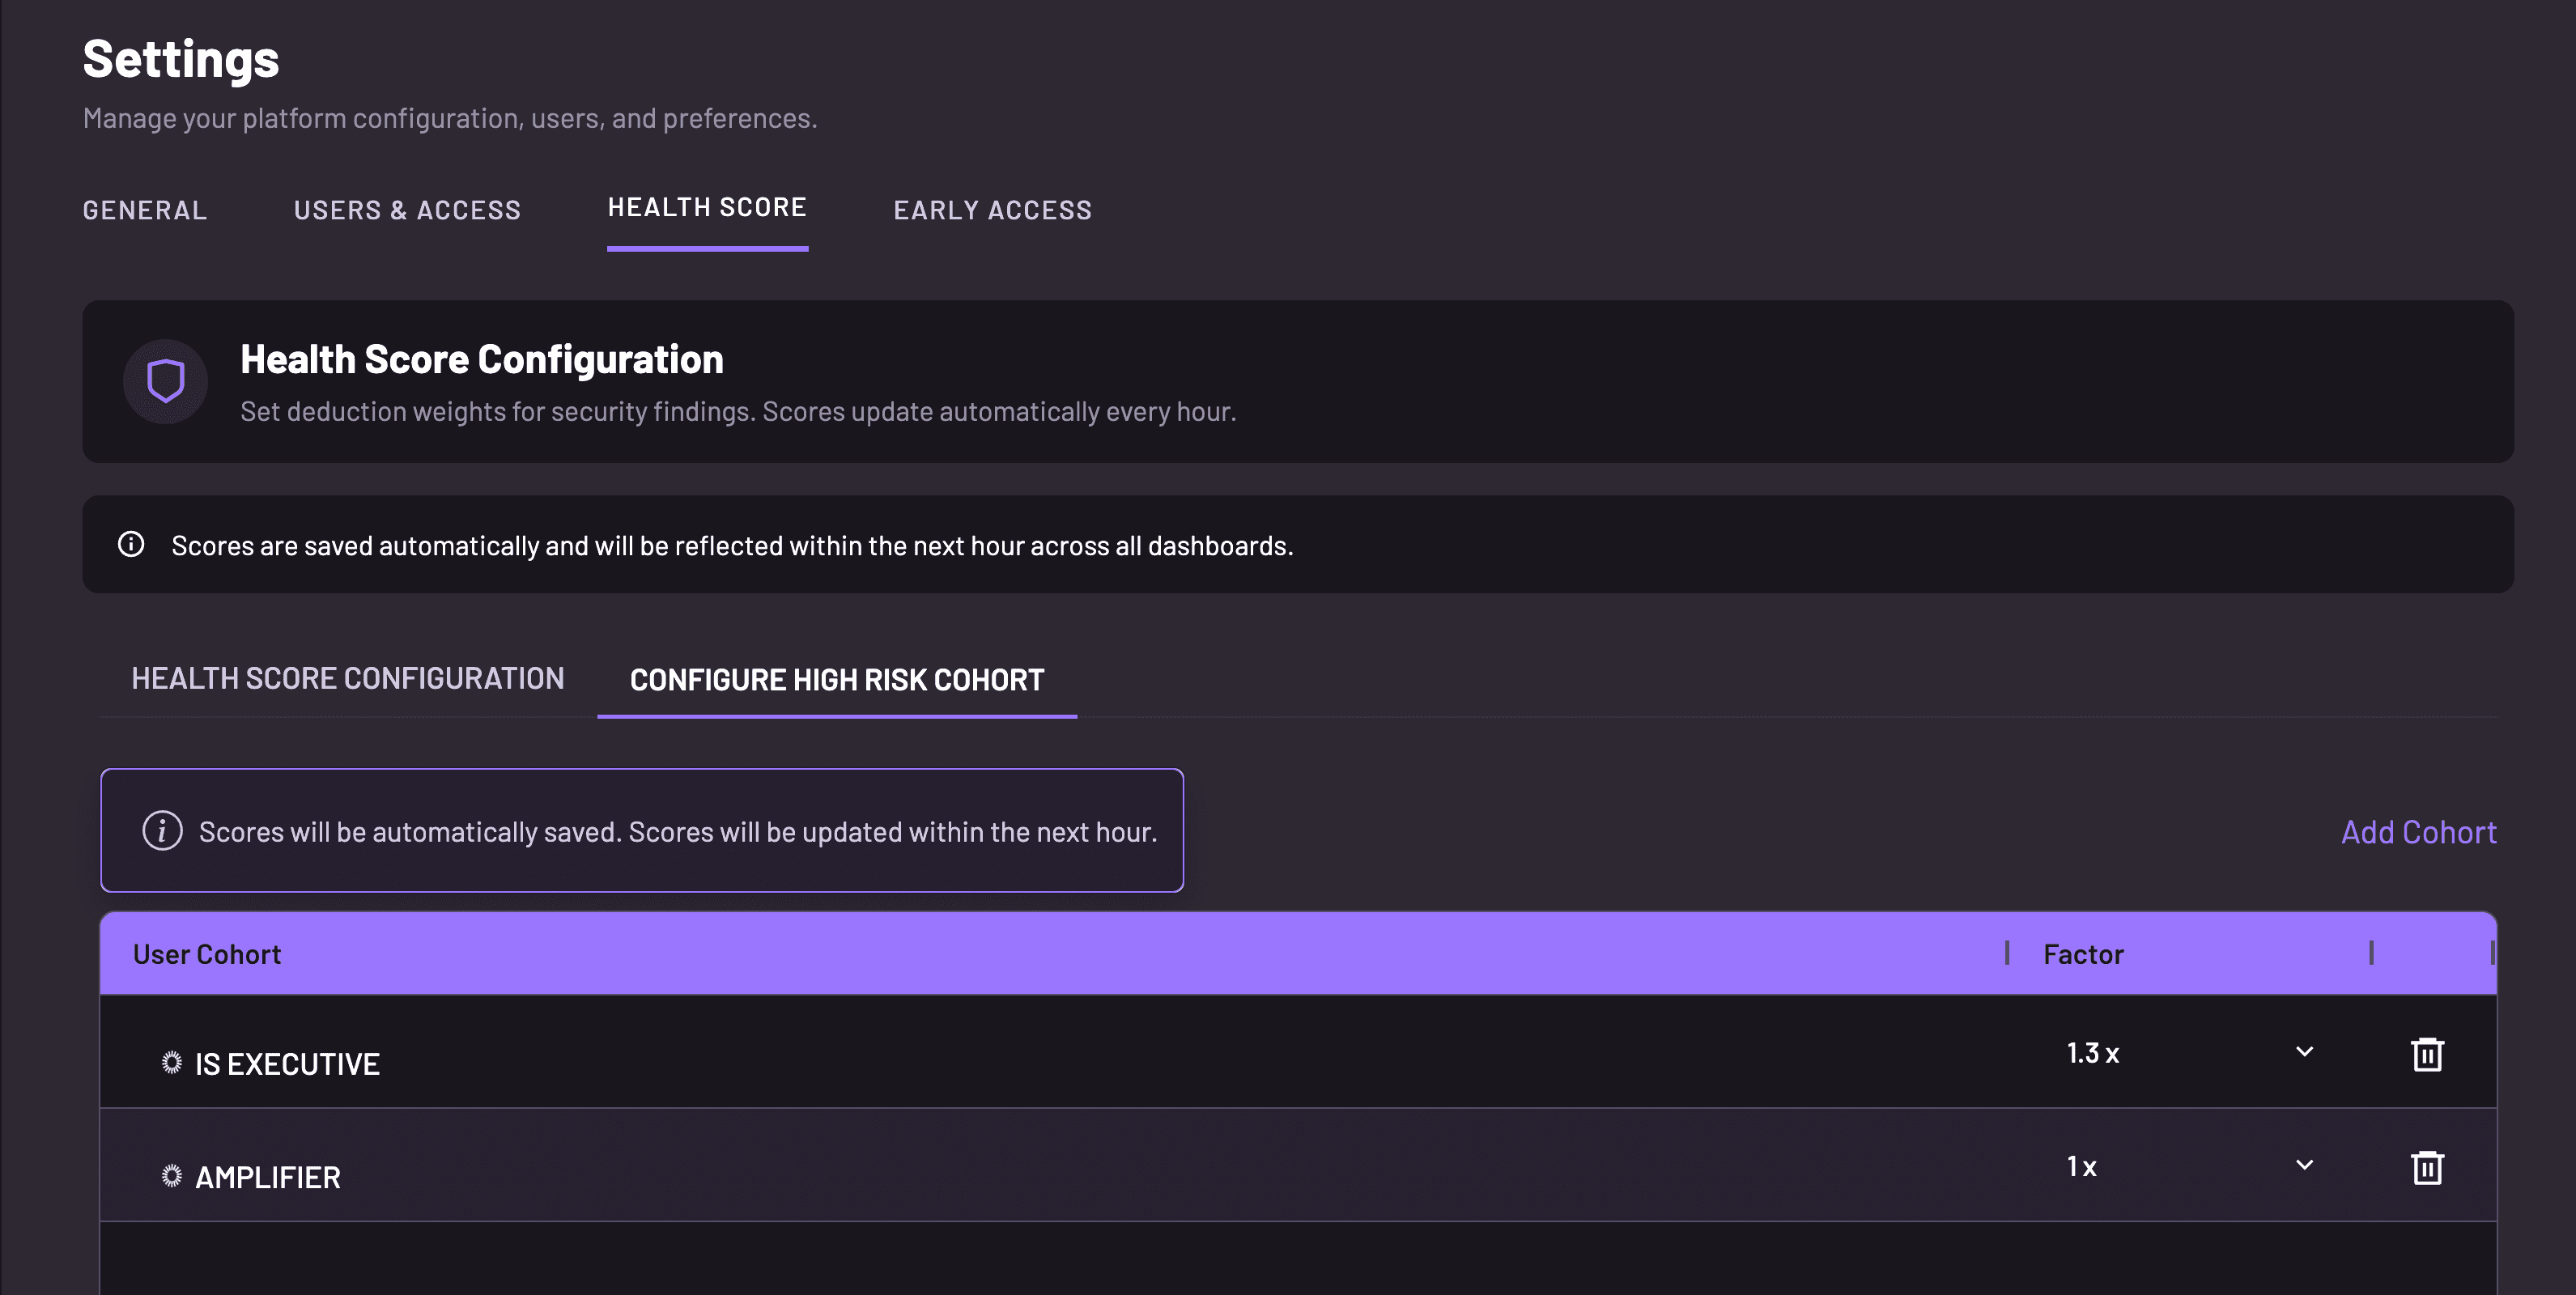Select the Health Score tab

click(707, 207)
